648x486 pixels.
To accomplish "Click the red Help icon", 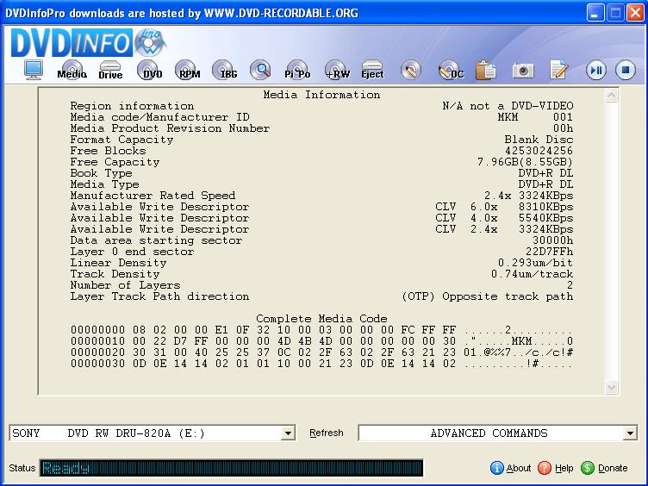I will point(545,468).
